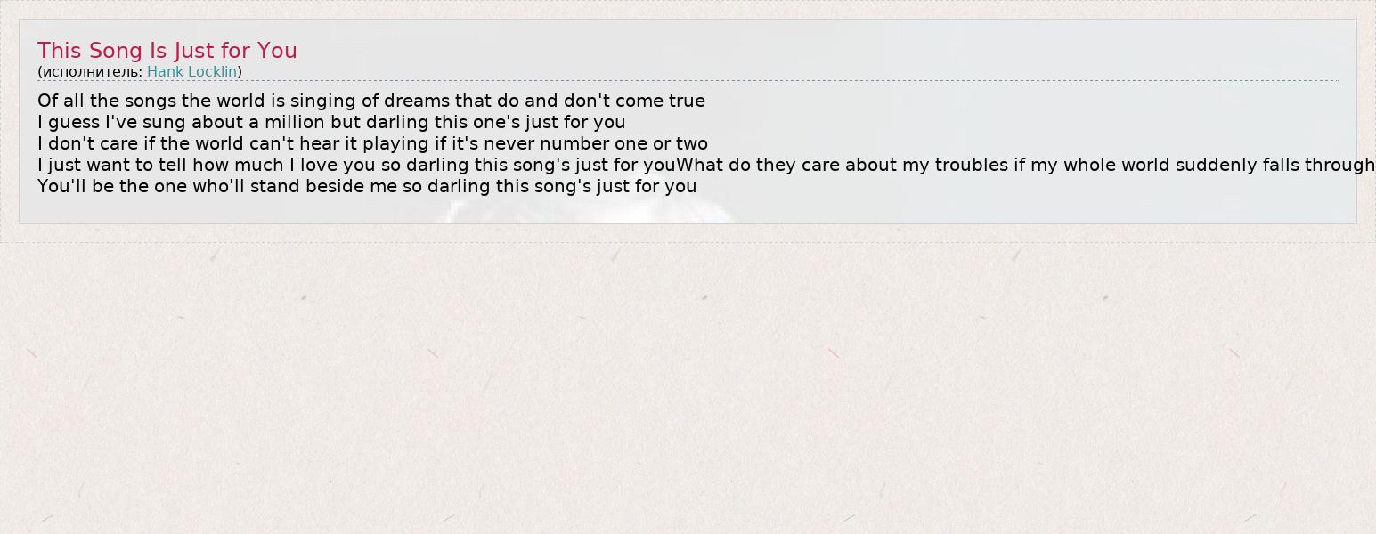Open the Hank Locklin artist link
This screenshot has height=534, width=1376.
click(x=191, y=72)
